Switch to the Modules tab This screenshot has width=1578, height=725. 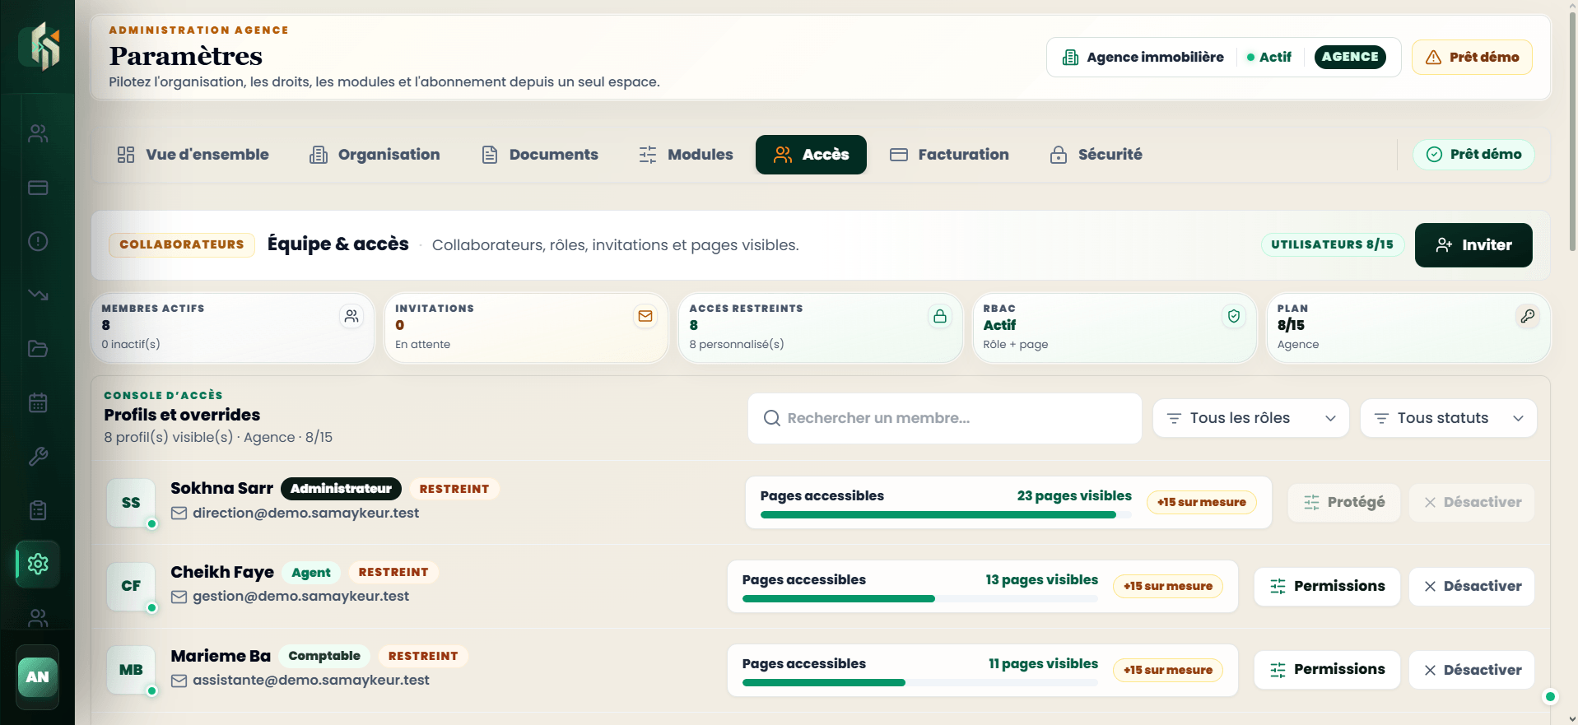(686, 155)
